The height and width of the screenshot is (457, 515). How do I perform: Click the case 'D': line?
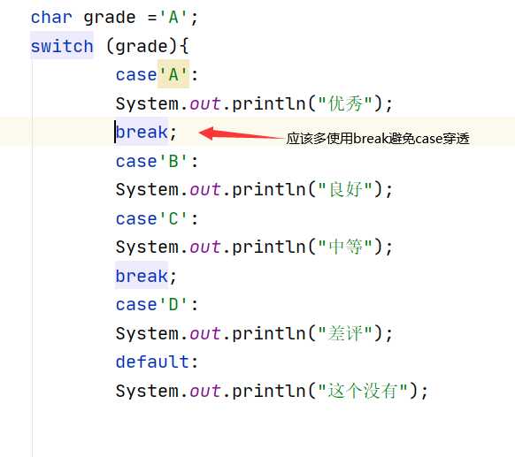(157, 305)
